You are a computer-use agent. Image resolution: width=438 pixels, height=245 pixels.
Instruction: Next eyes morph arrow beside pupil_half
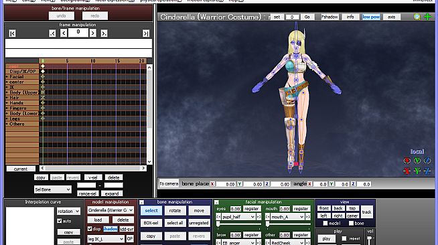[259, 216]
